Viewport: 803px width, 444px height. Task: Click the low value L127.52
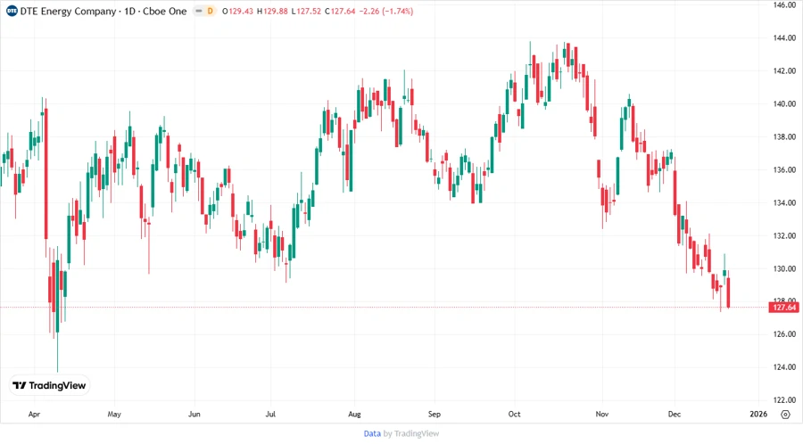tap(306, 12)
